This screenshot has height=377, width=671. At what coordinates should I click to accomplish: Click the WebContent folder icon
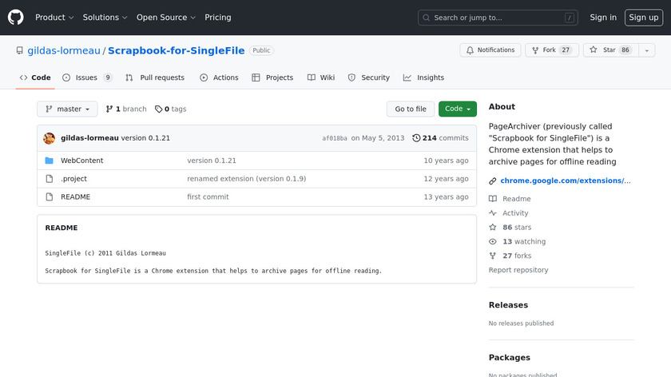50,161
